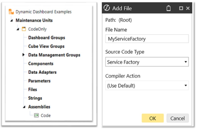Viewport: 197px width, 130px height.
Task: Select the Code assembly item
Action: (x=46, y=116)
